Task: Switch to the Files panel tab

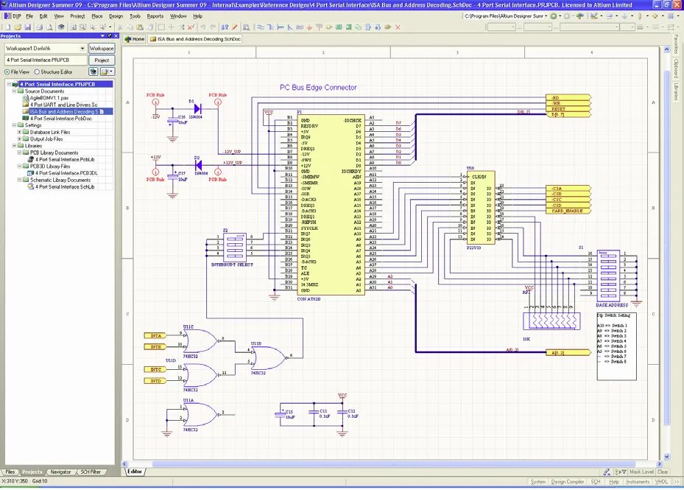Action: click(10, 472)
